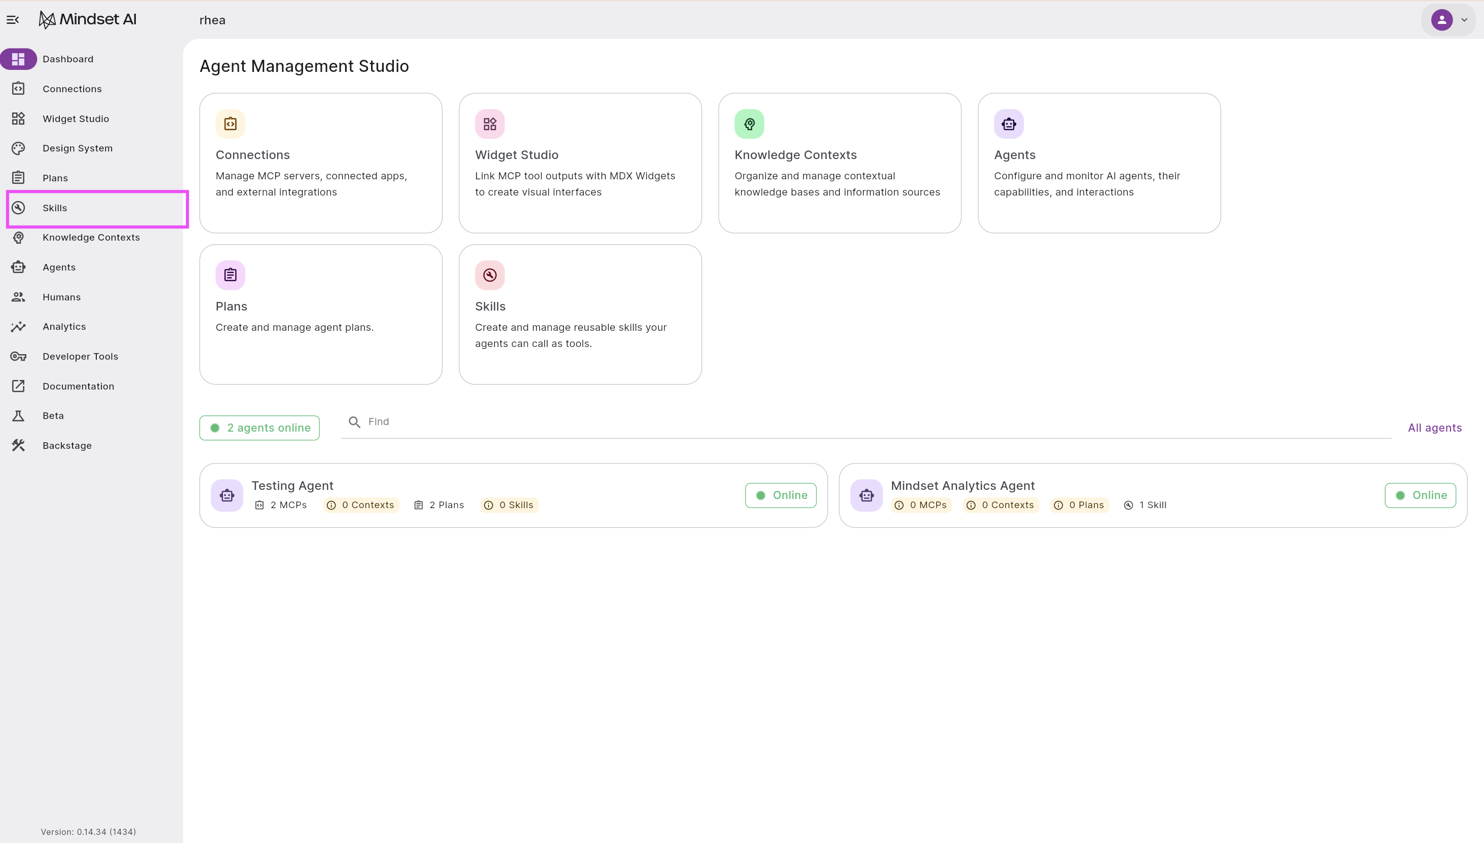The height and width of the screenshot is (843, 1484).
Task: Click the Knowledge Contexts sidebar icon
Action: (x=19, y=238)
